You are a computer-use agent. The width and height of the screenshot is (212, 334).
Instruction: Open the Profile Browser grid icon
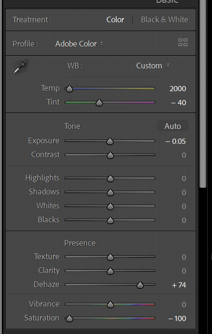pos(183,42)
